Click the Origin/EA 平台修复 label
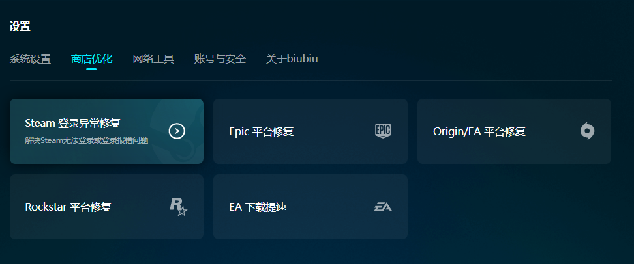 pos(479,132)
